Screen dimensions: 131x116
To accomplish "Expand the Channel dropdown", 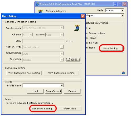I will (x=31, y=35).
